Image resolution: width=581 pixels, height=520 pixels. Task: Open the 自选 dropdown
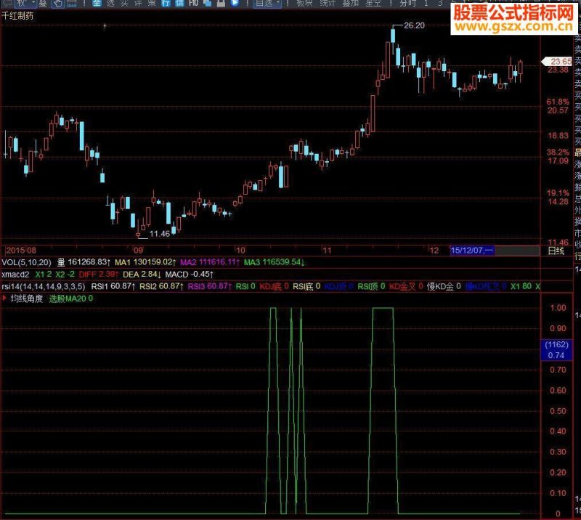click(267, 4)
